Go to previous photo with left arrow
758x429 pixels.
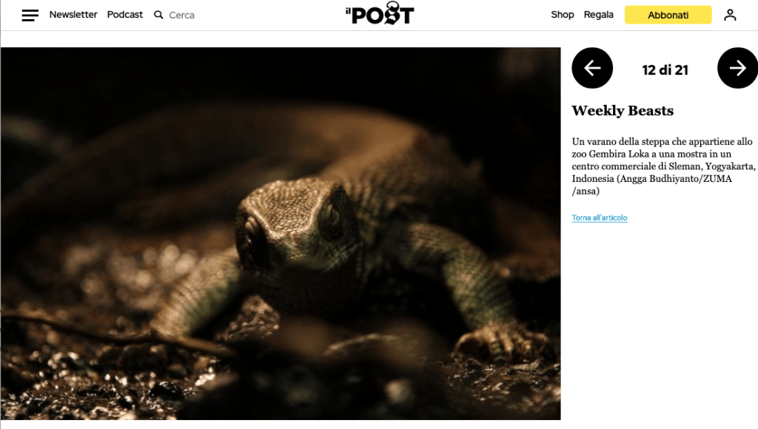click(592, 68)
